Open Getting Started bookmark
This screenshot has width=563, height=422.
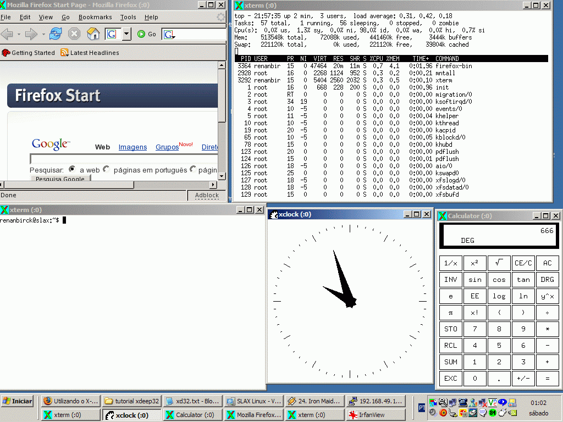click(28, 53)
